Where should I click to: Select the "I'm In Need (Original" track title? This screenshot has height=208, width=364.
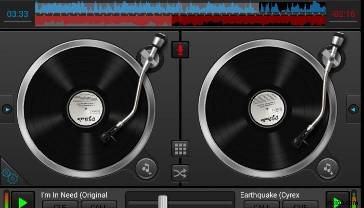(74, 195)
